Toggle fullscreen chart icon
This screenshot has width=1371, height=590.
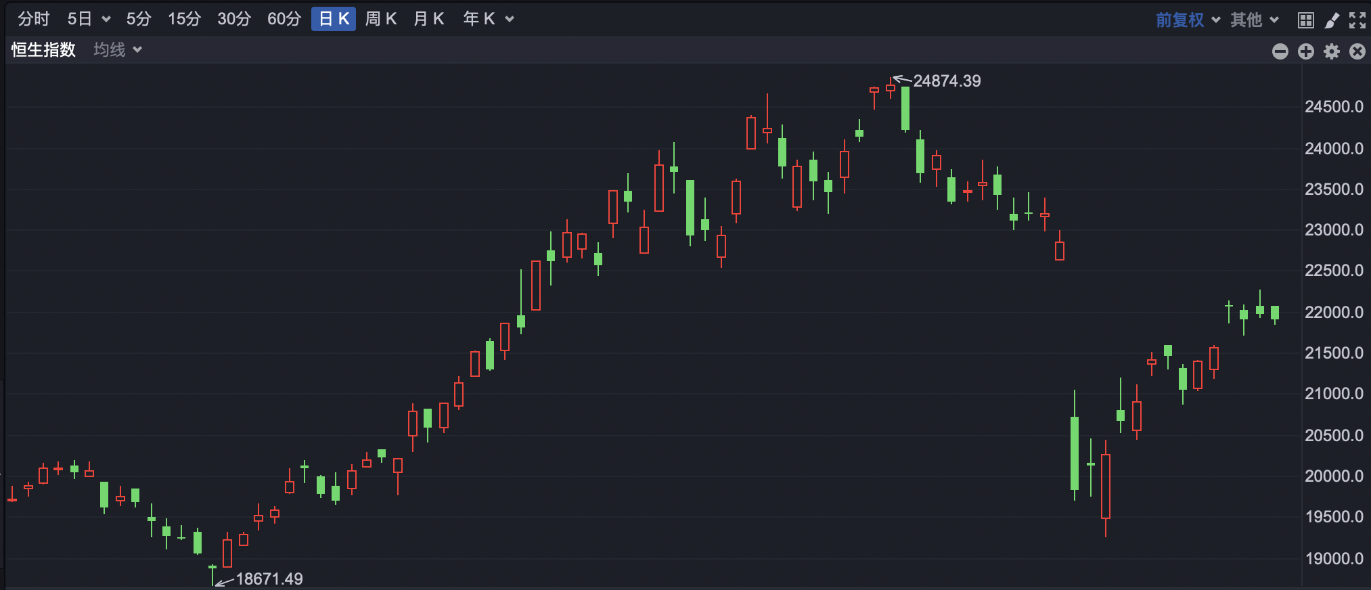tap(1357, 20)
